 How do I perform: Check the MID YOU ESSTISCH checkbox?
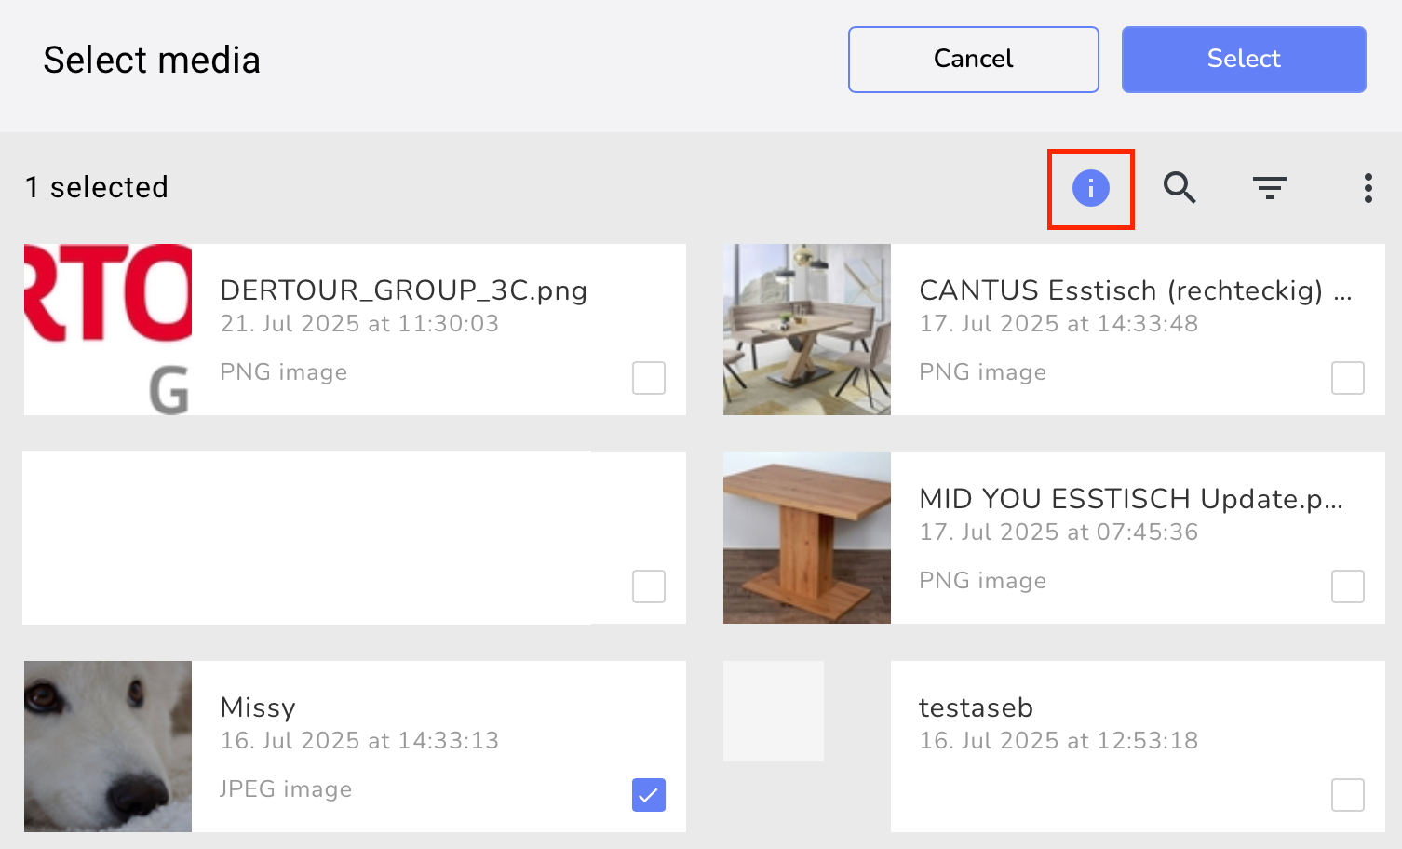(x=1347, y=586)
